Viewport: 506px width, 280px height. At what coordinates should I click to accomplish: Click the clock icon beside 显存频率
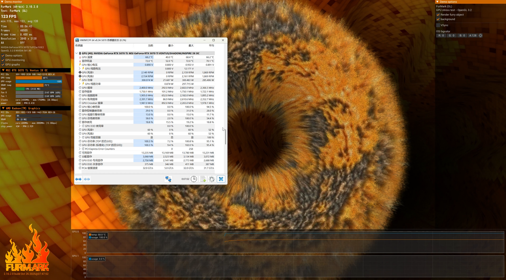point(80,92)
